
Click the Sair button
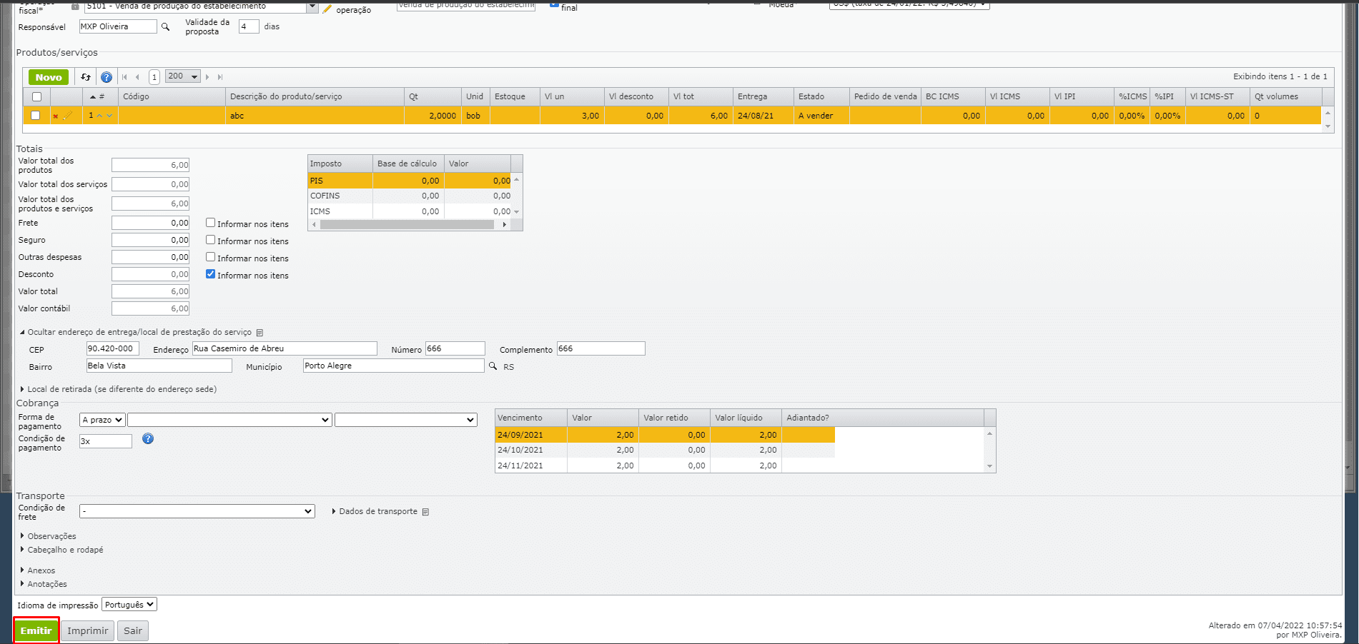tap(133, 630)
